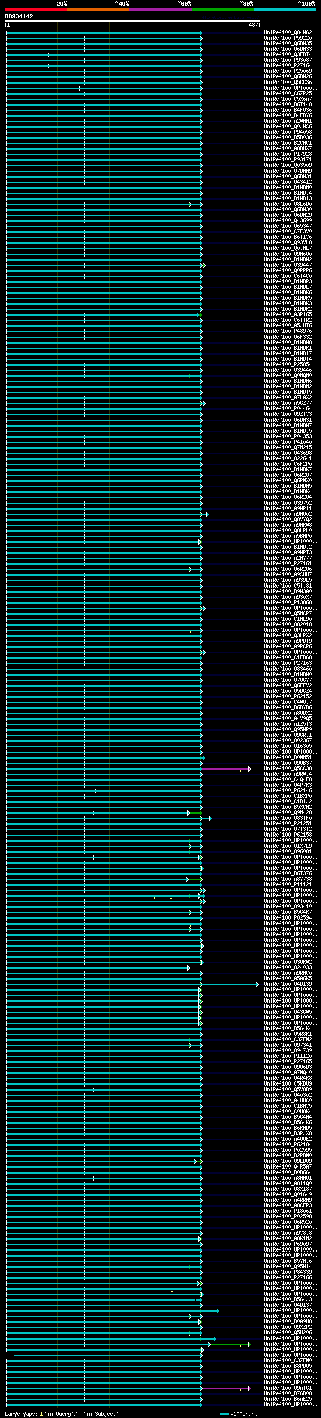Select hit UniRef100_Q39447
The image size is (321, 1418).
[x=288, y=265]
